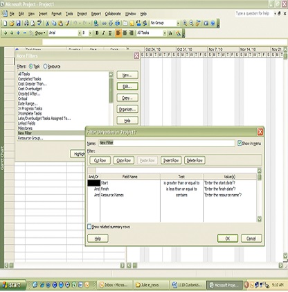
Task: Select the Resource radio button in More Filters
Action: 45,67
